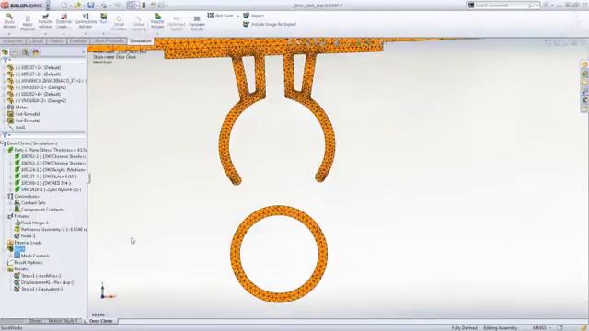
Task: Click the Rebuild traffic light icon
Action: (x=144, y=6)
